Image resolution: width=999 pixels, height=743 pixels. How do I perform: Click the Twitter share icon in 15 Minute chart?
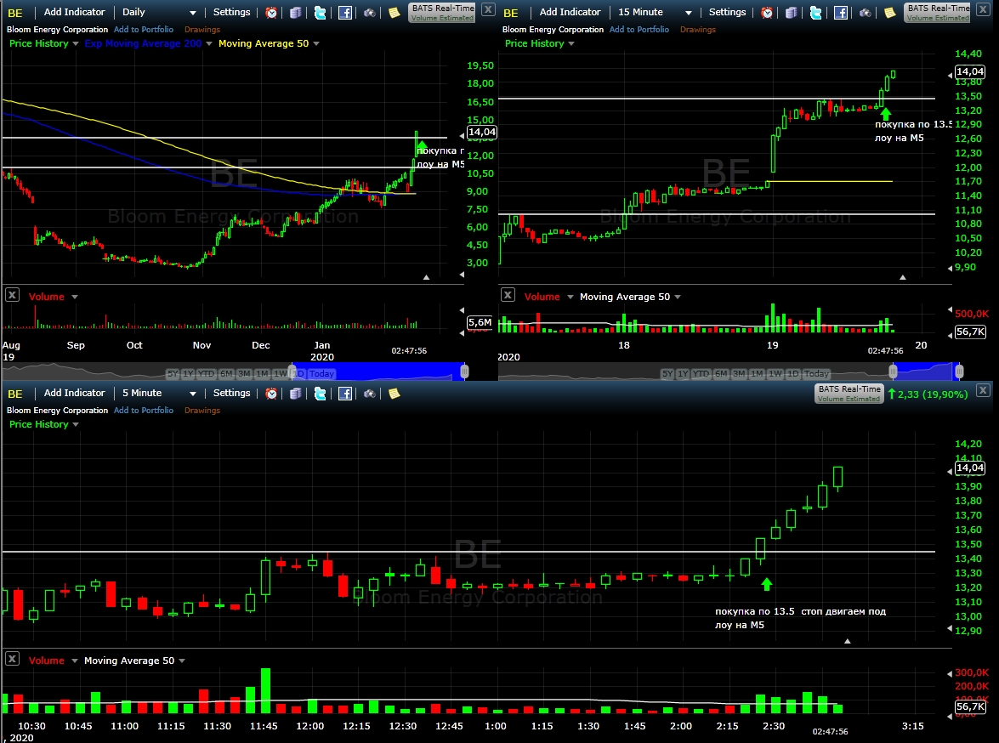pos(815,13)
